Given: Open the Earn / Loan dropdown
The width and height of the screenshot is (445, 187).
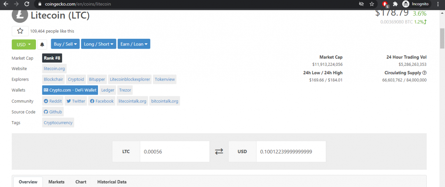Looking at the screenshot, I should click(x=134, y=44).
